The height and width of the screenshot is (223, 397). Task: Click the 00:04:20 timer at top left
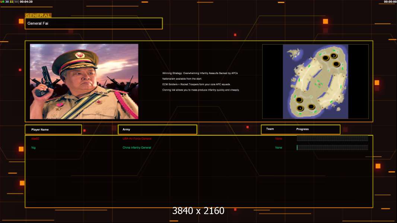tap(26, 2)
